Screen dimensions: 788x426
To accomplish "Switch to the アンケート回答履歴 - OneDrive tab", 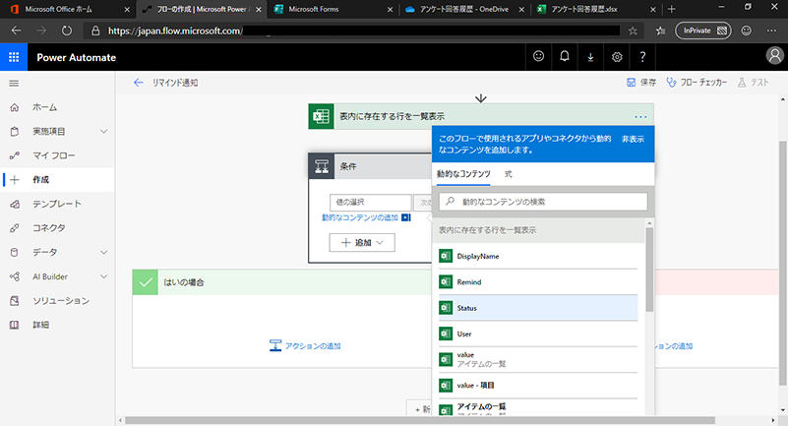I will [x=464, y=9].
